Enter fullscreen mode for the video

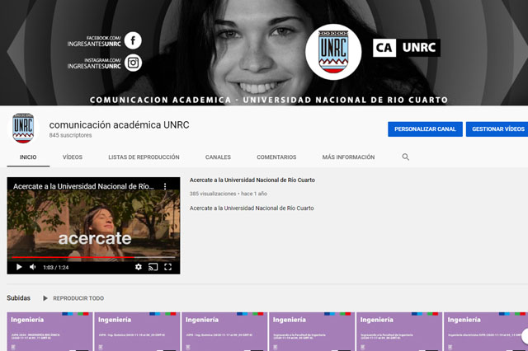(167, 267)
